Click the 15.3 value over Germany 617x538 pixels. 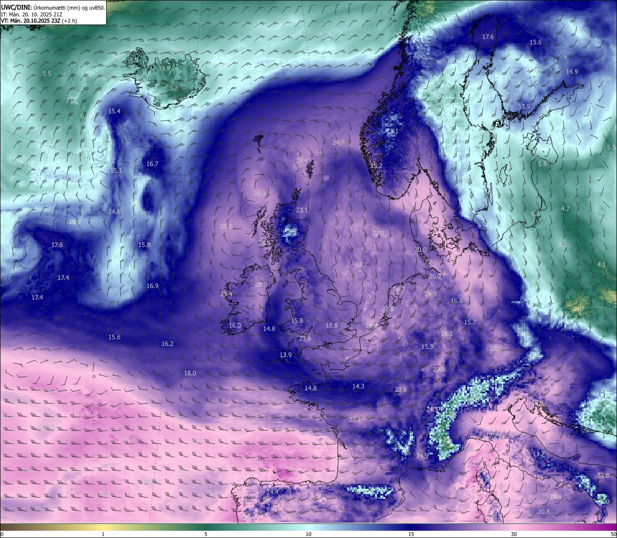(427, 346)
